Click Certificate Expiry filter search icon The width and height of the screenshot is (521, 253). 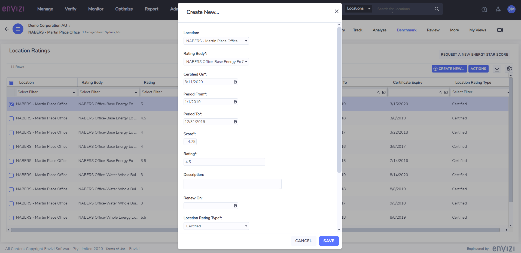coord(440,92)
